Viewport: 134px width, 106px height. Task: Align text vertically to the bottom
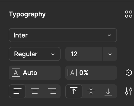[108, 91]
